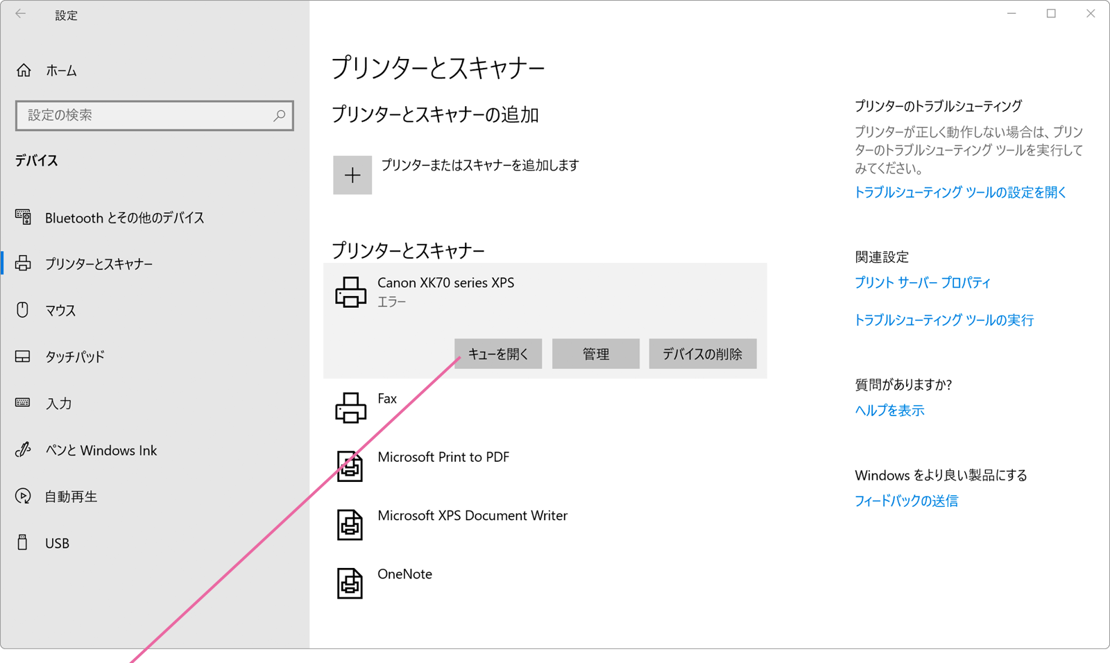
Task: Open トラブルシューティング ツールの設定を開く link
Action: click(960, 192)
